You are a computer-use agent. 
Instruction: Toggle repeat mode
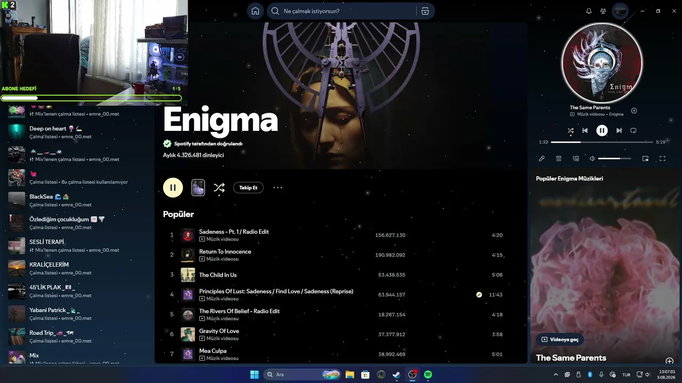(634, 130)
